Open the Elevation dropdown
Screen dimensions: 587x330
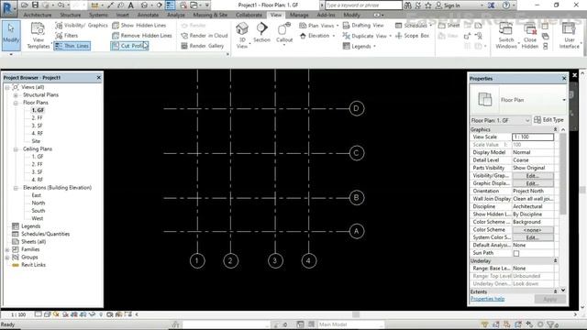click(317, 36)
